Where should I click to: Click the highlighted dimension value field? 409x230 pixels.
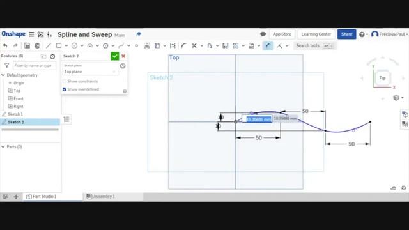pos(258,119)
